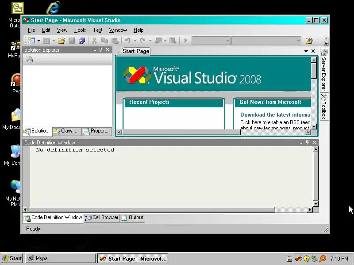Click the No definition selected text

point(75,150)
